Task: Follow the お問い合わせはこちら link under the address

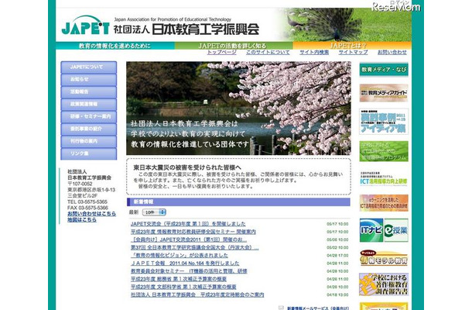Action: click(91, 213)
